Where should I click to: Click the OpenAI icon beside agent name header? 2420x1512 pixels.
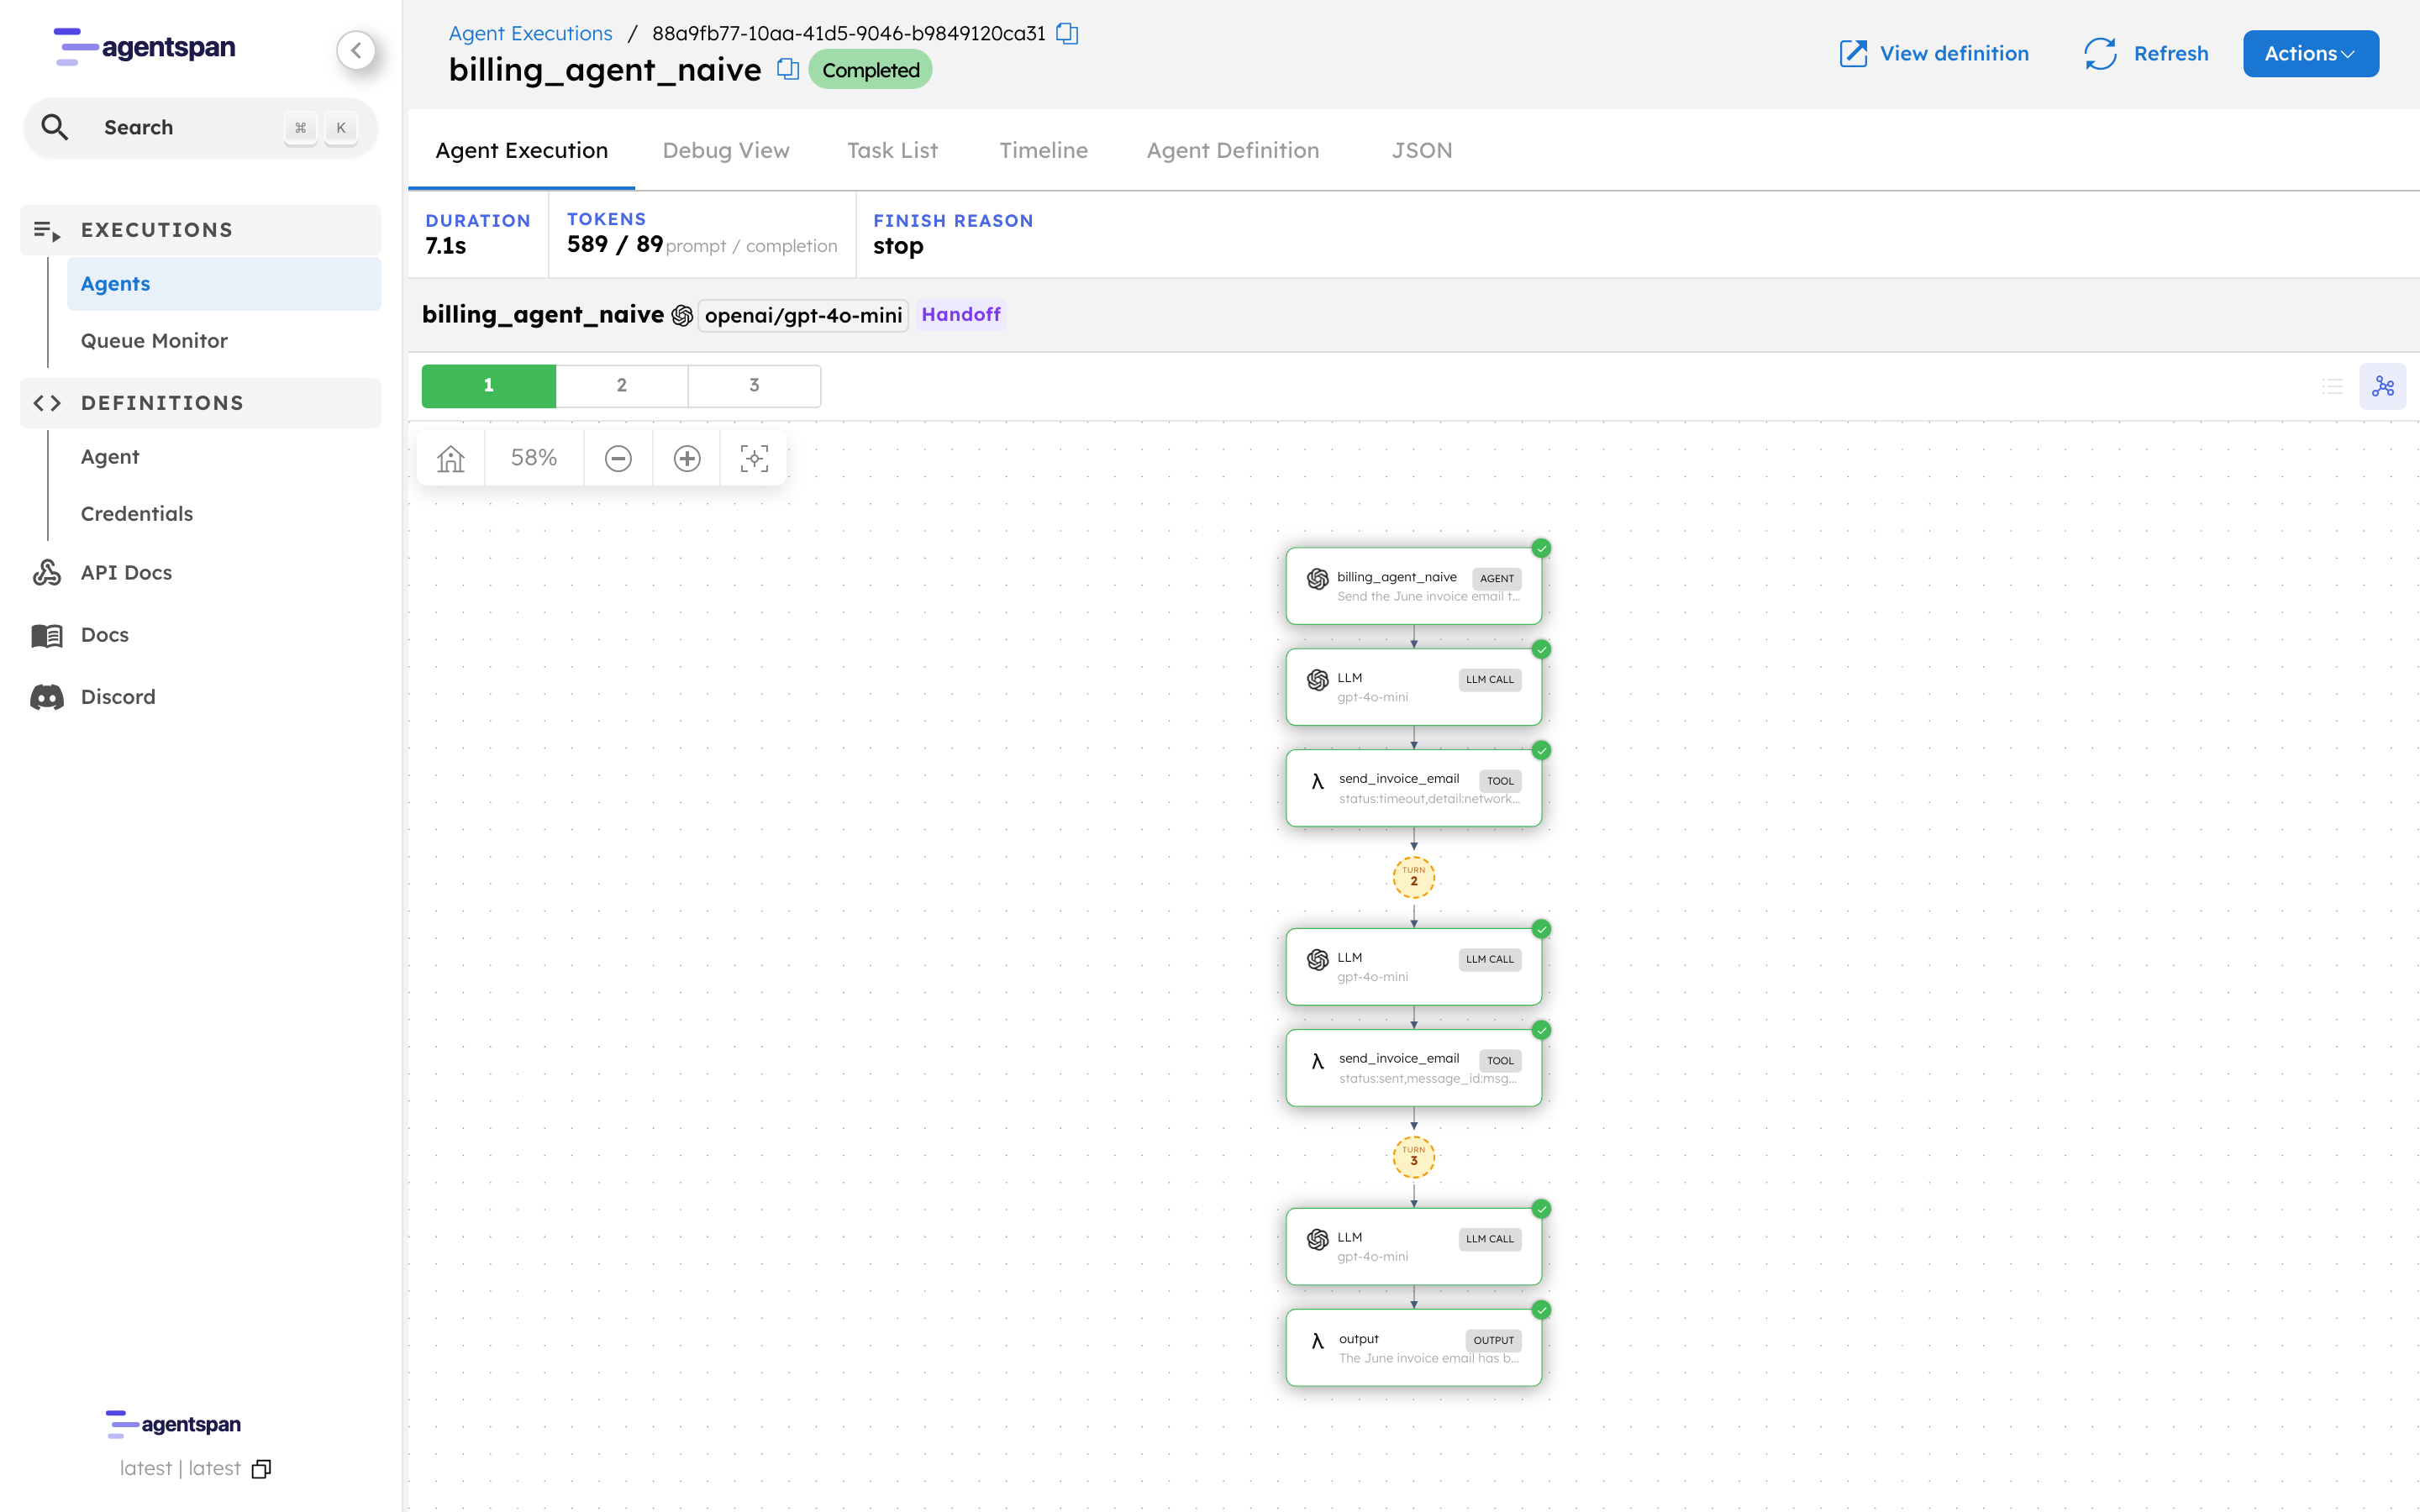(682, 316)
